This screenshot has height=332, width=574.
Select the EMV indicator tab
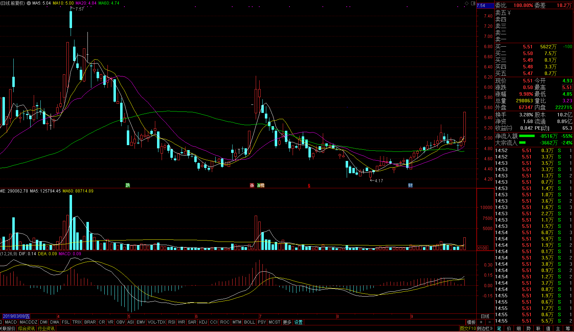(141, 322)
